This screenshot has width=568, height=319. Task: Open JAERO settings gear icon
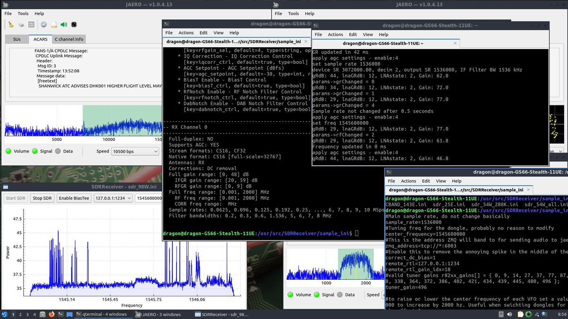point(44,25)
